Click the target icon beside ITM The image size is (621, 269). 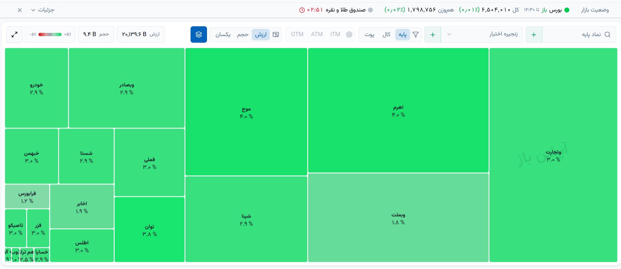[349, 34]
